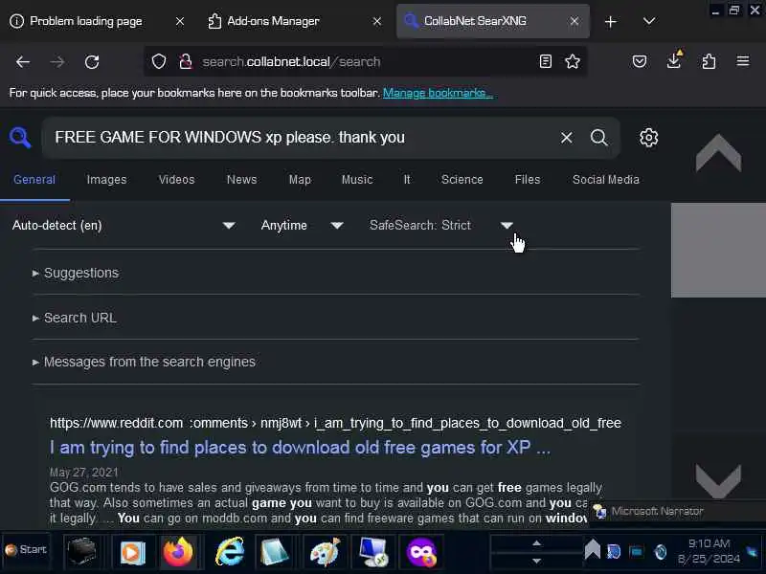Viewport: 766px width, 574px height.
Task: Switch to the Videos category tab
Action: coord(176,180)
